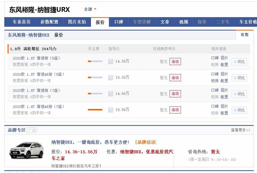Click 15.56万 guide price

[x=122, y=110]
